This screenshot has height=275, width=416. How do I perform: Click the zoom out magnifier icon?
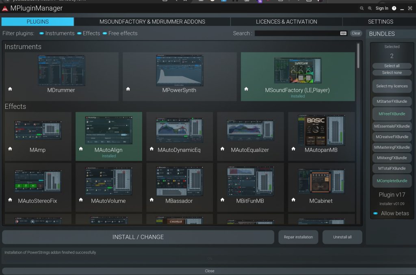(362, 8)
